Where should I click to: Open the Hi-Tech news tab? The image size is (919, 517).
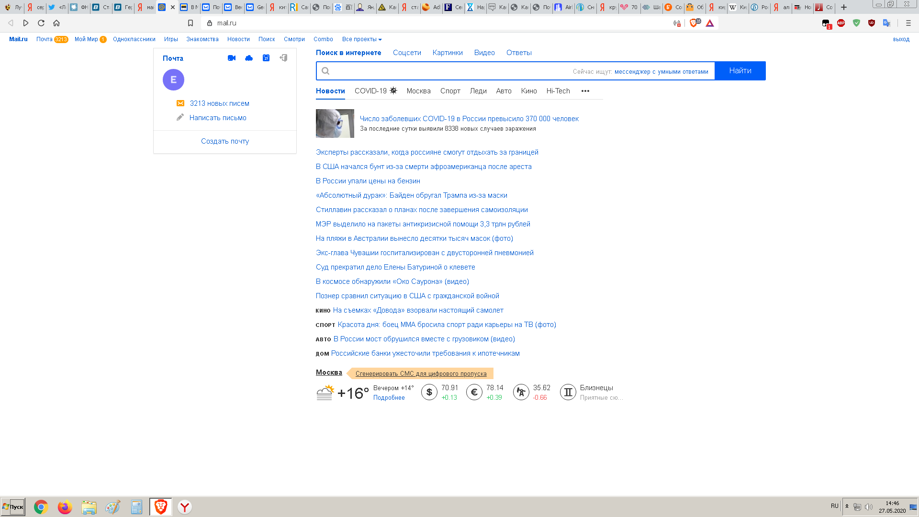[558, 90]
